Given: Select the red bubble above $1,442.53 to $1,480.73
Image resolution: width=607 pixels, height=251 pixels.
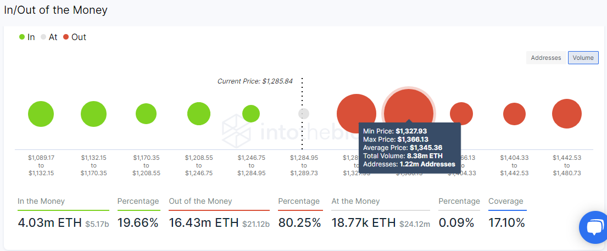Looking at the screenshot, I should [x=567, y=114].
